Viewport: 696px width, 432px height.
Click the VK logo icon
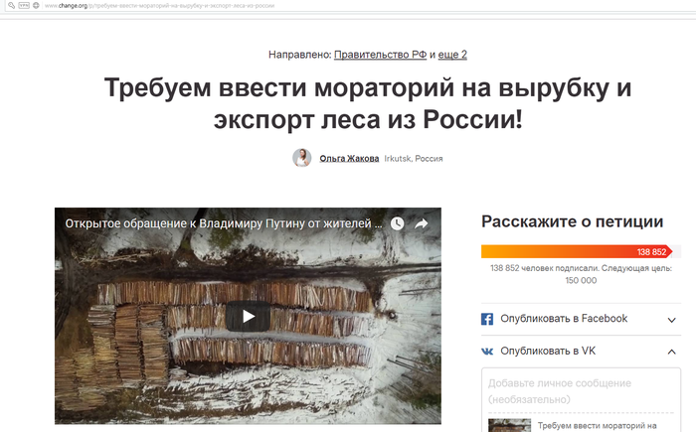[x=487, y=352]
